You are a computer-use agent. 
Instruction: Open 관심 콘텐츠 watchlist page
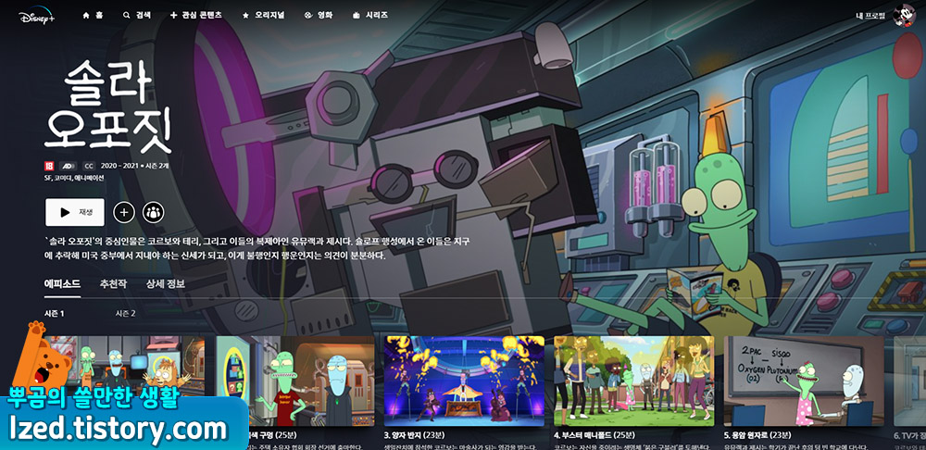[x=196, y=16]
